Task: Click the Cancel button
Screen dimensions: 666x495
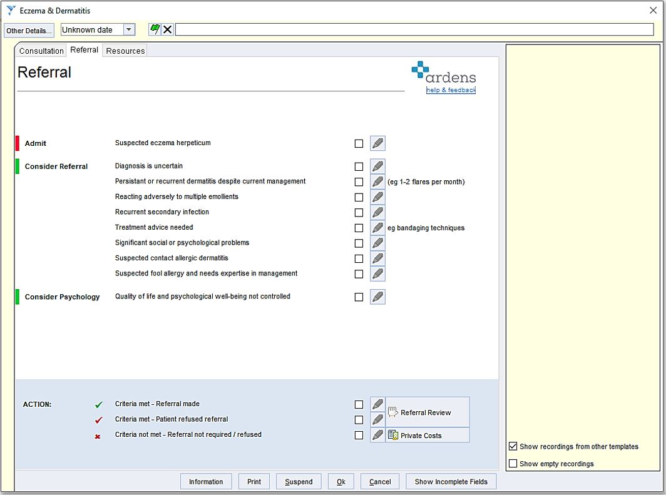Action: (x=380, y=481)
